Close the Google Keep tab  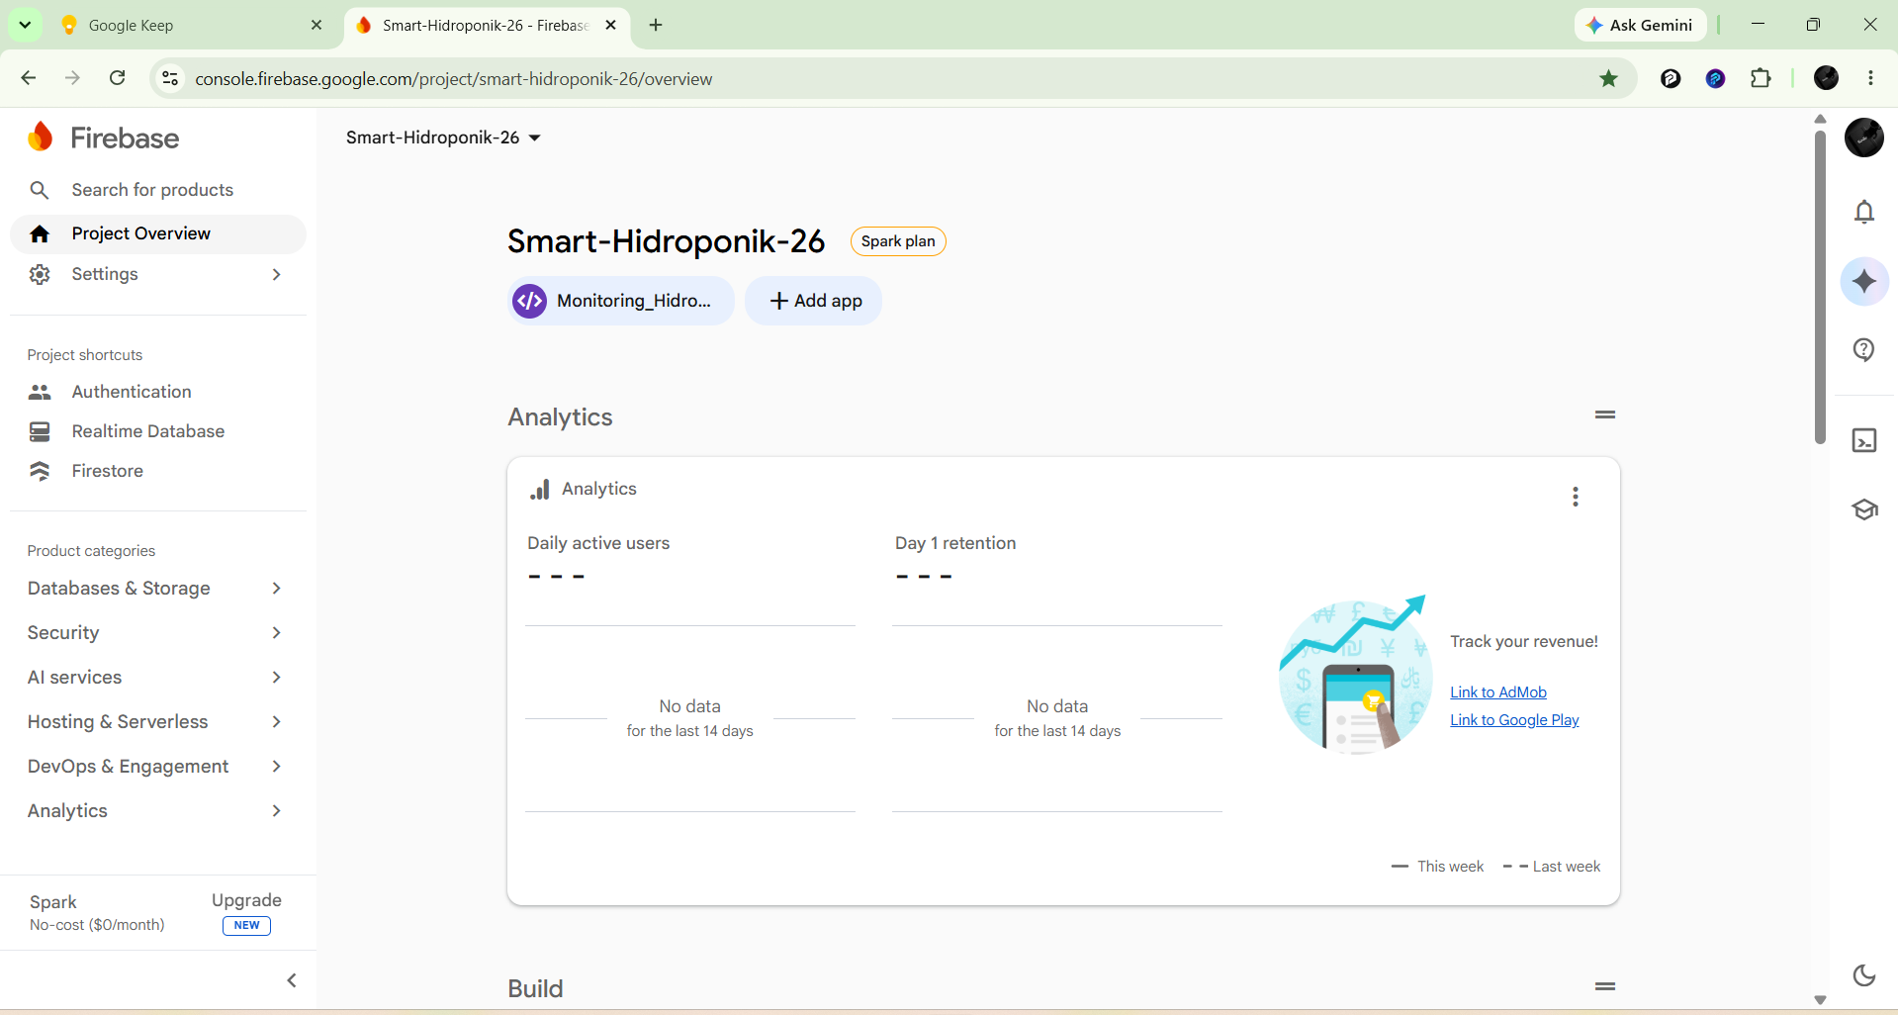click(x=316, y=25)
